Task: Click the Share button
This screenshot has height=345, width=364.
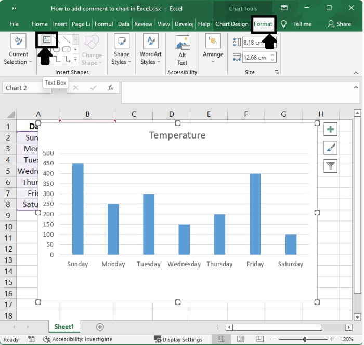Action: (339, 24)
